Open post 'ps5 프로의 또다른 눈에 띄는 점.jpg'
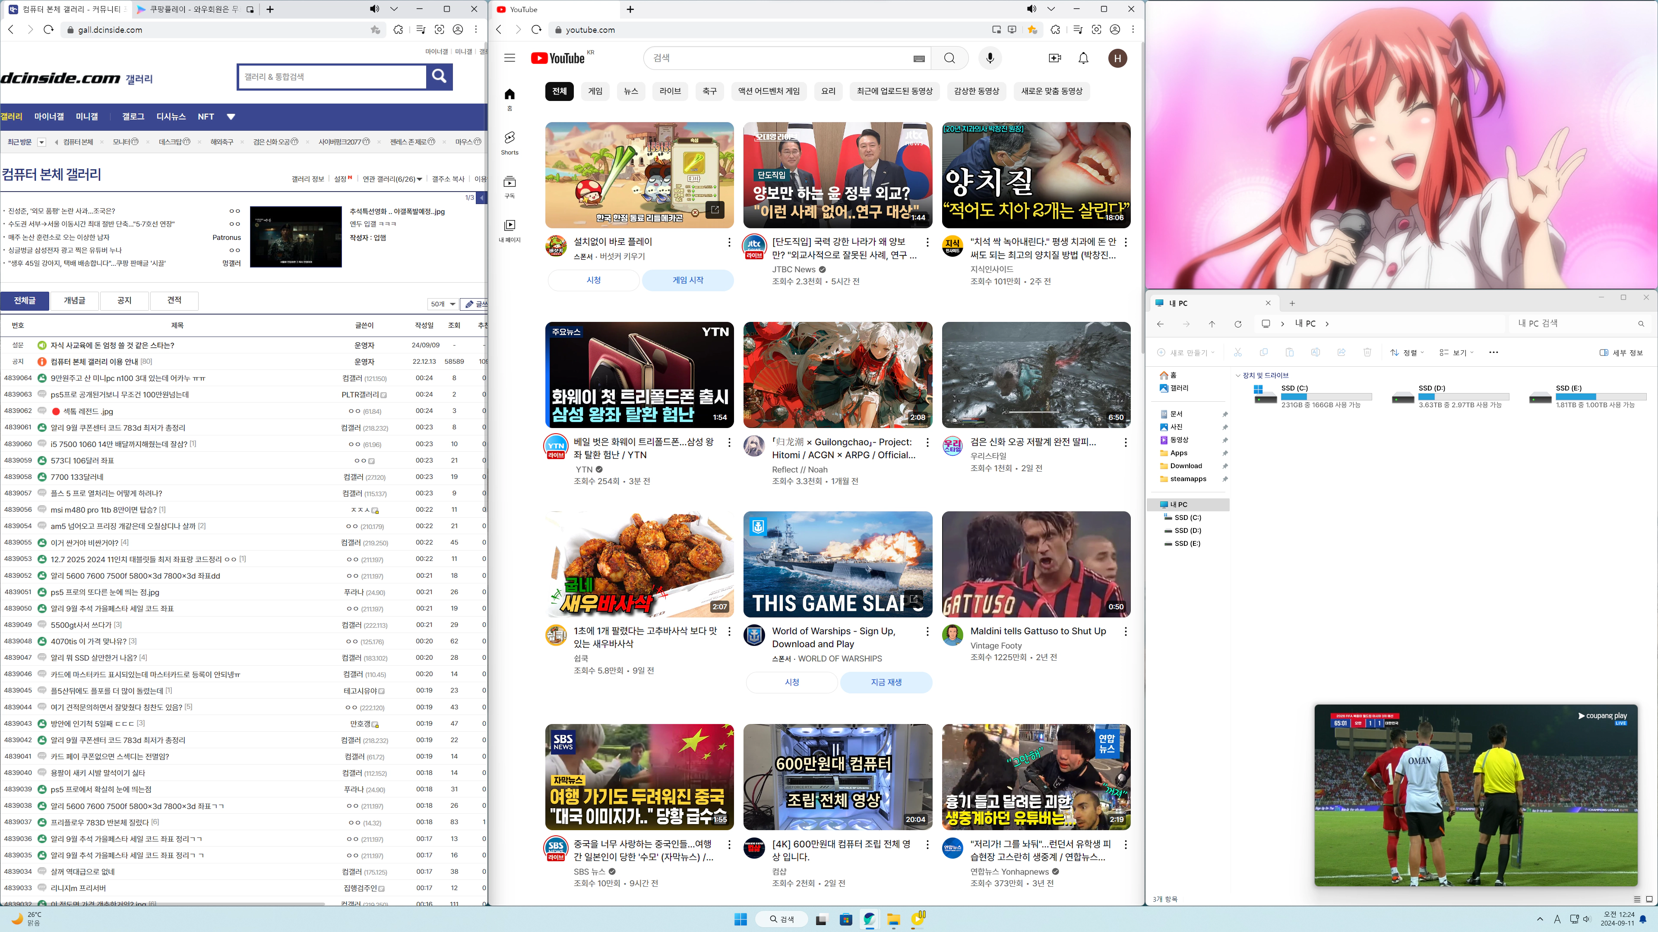1658x932 pixels. 105,592
